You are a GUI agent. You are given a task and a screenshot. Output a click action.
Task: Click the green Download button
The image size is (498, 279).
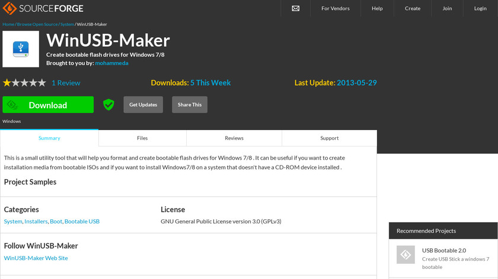point(48,105)
